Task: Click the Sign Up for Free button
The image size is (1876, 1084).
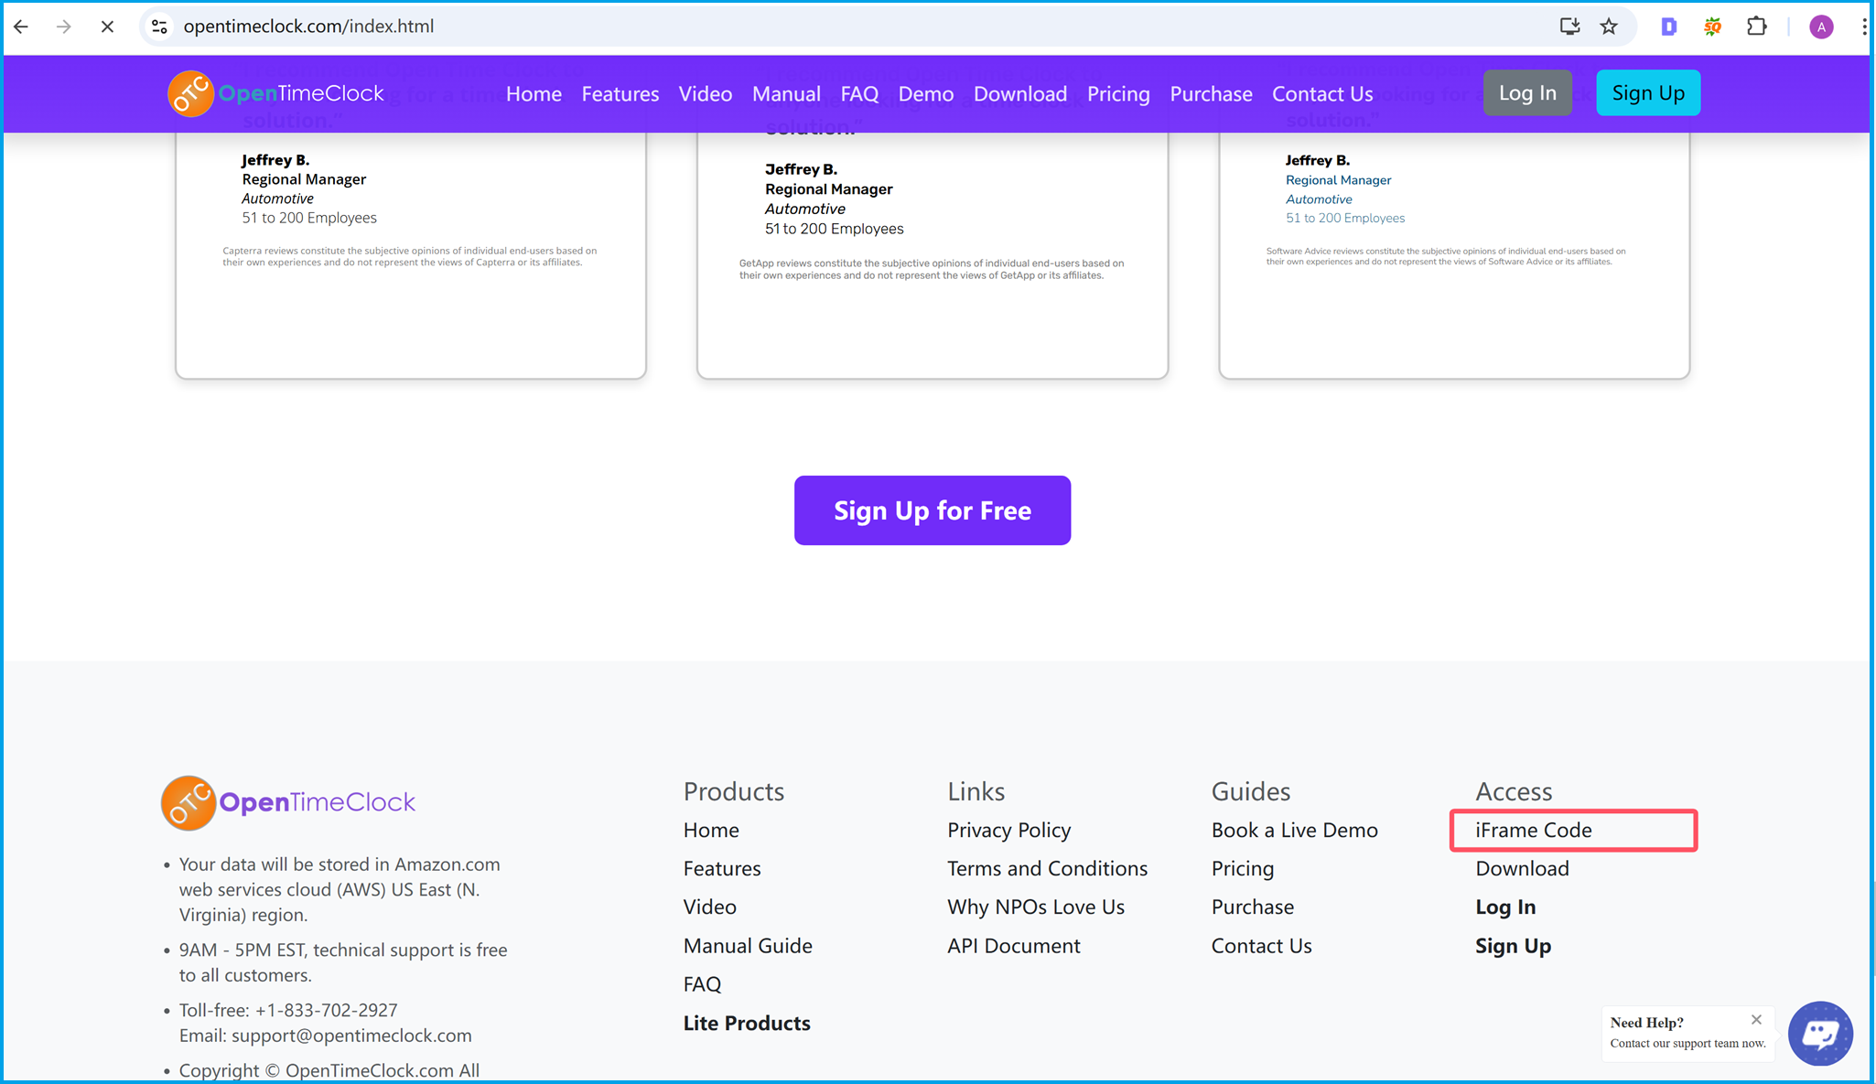Action: 933,510
